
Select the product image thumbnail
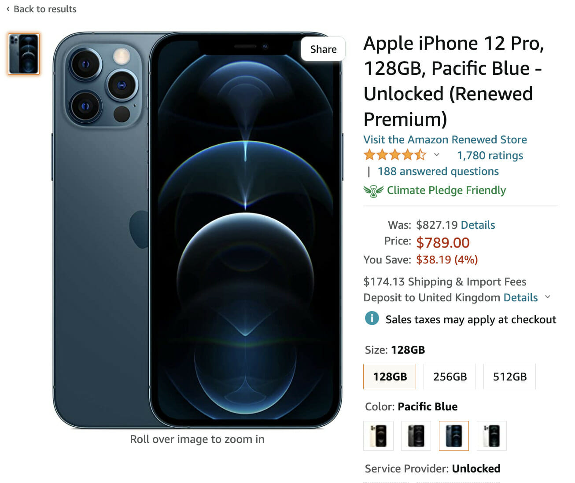[24, 54]
